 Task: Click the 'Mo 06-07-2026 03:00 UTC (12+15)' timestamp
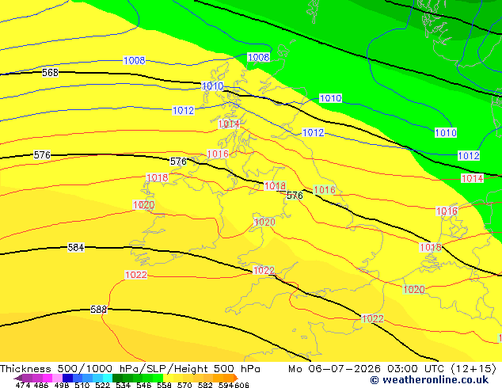(393, 369)
